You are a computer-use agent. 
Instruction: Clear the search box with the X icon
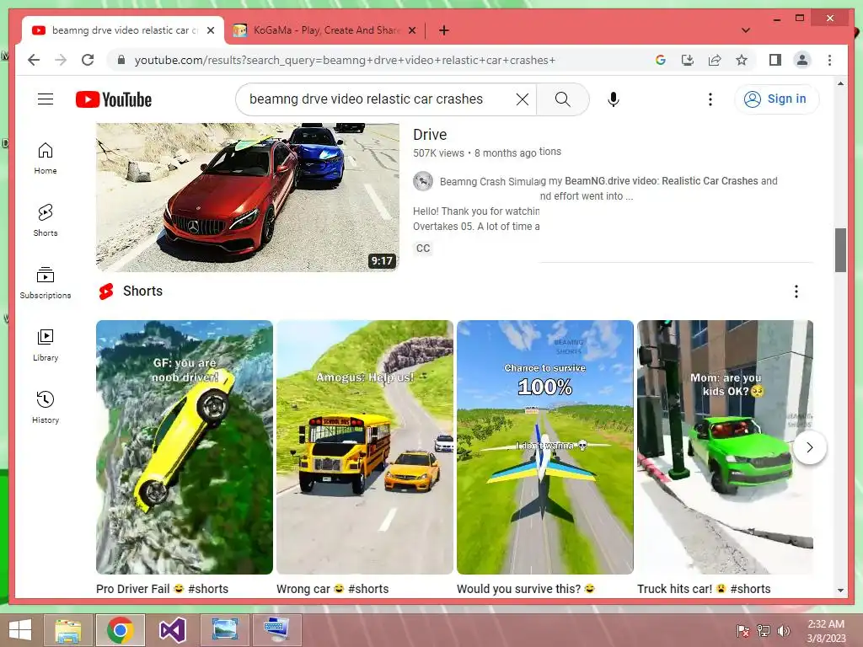coord(523,99)
